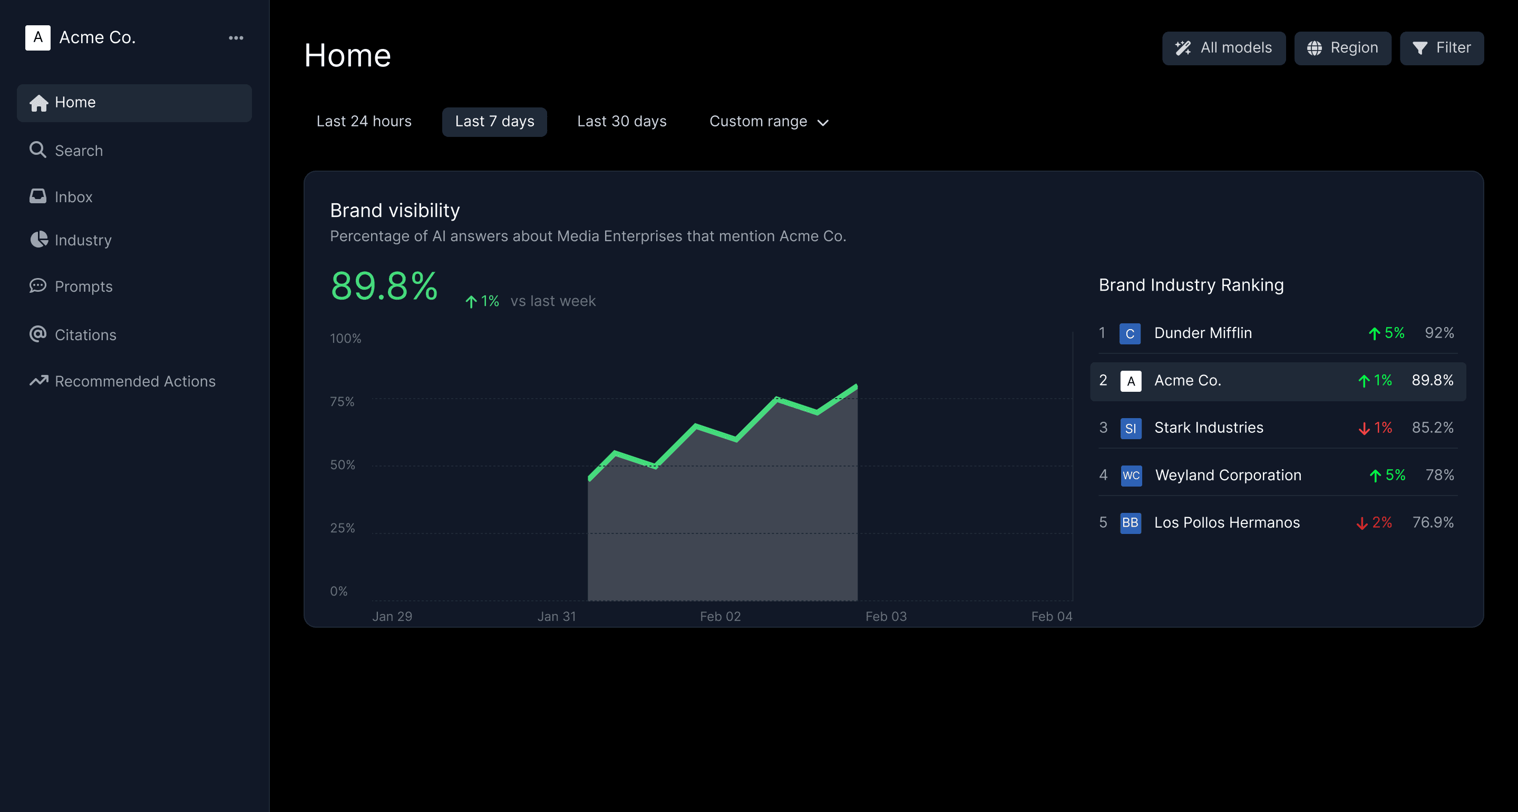1518x812 pixels.
Task: Click the Stark Industries SI badge
Action: click(1130, 428)
